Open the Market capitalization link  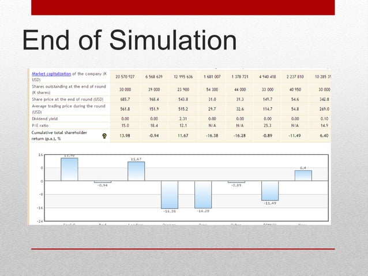point(51,74)
